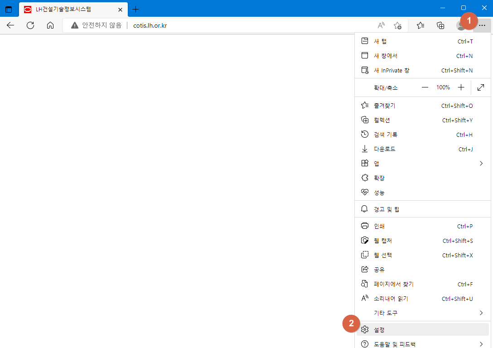Choose 새 탭 from menu
The height and width of the screenshot is (348, 493).
coord(423,41)
